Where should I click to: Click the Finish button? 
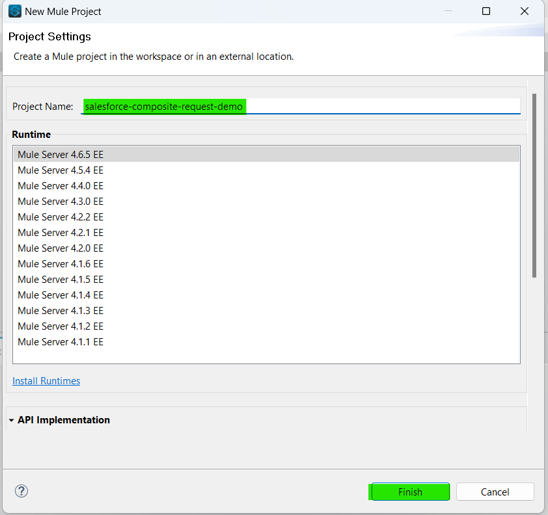[410, 492]
